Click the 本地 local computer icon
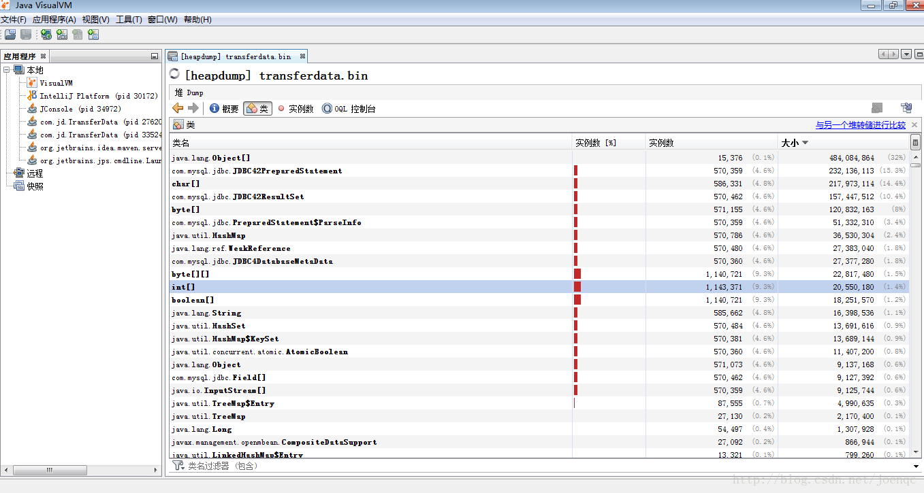Screen dimensions: 924x493 pyautogui.click(x=19, y=70)
